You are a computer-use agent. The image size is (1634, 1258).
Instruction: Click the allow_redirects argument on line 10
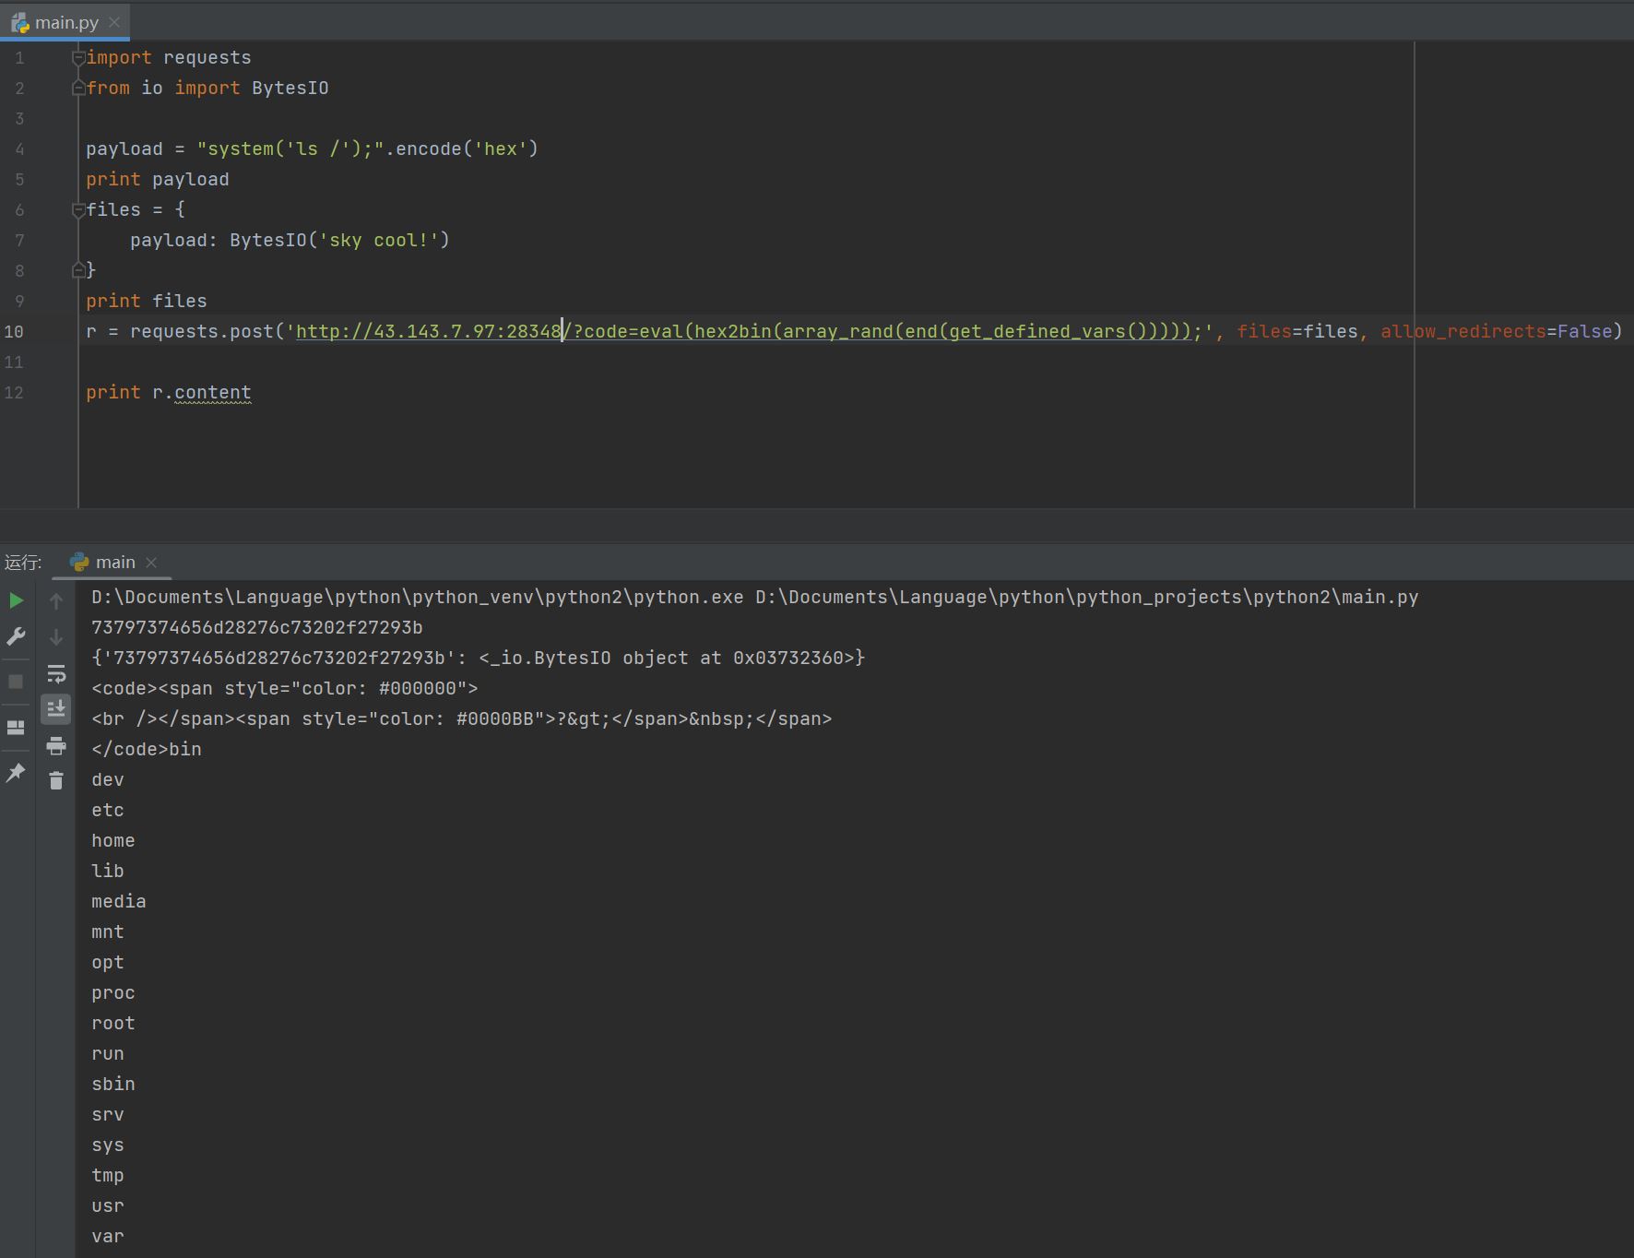pyautogui.click(x=1496, y=331)
